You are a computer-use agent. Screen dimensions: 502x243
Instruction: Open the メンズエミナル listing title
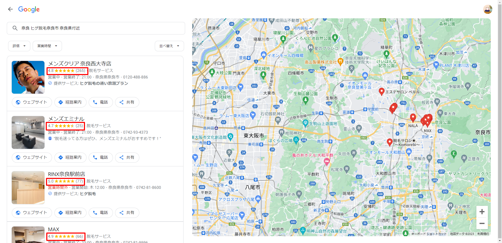[66, 119]
